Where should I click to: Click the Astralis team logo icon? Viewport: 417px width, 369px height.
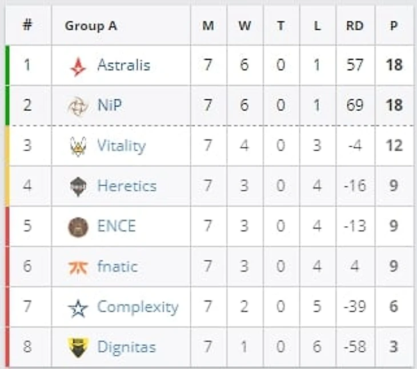(78, 66)
